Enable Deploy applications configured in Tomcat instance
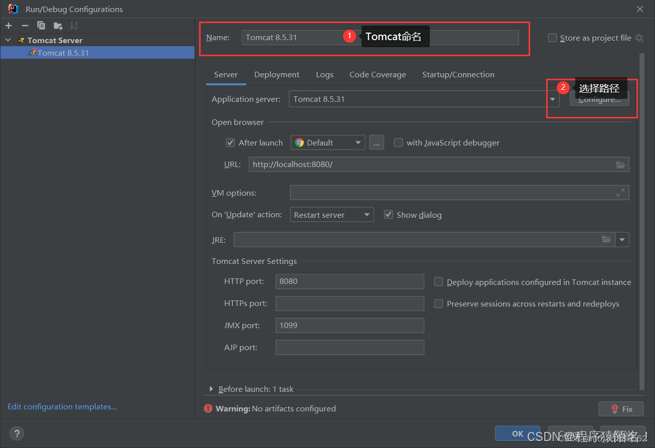 click(438, 282)
